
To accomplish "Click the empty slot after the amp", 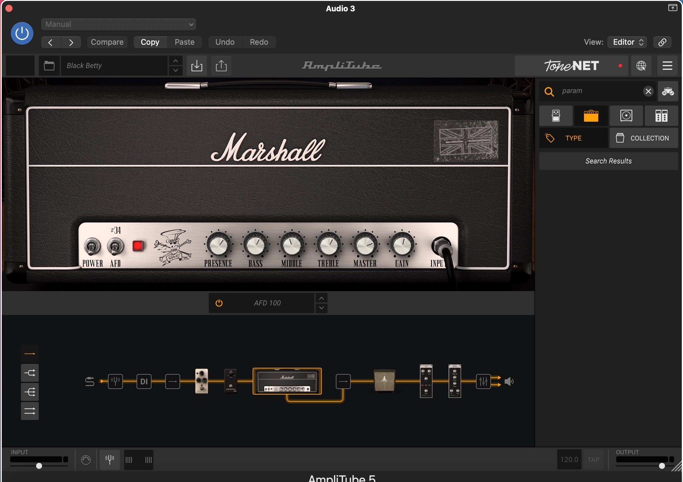I will [x=343, y=381].
